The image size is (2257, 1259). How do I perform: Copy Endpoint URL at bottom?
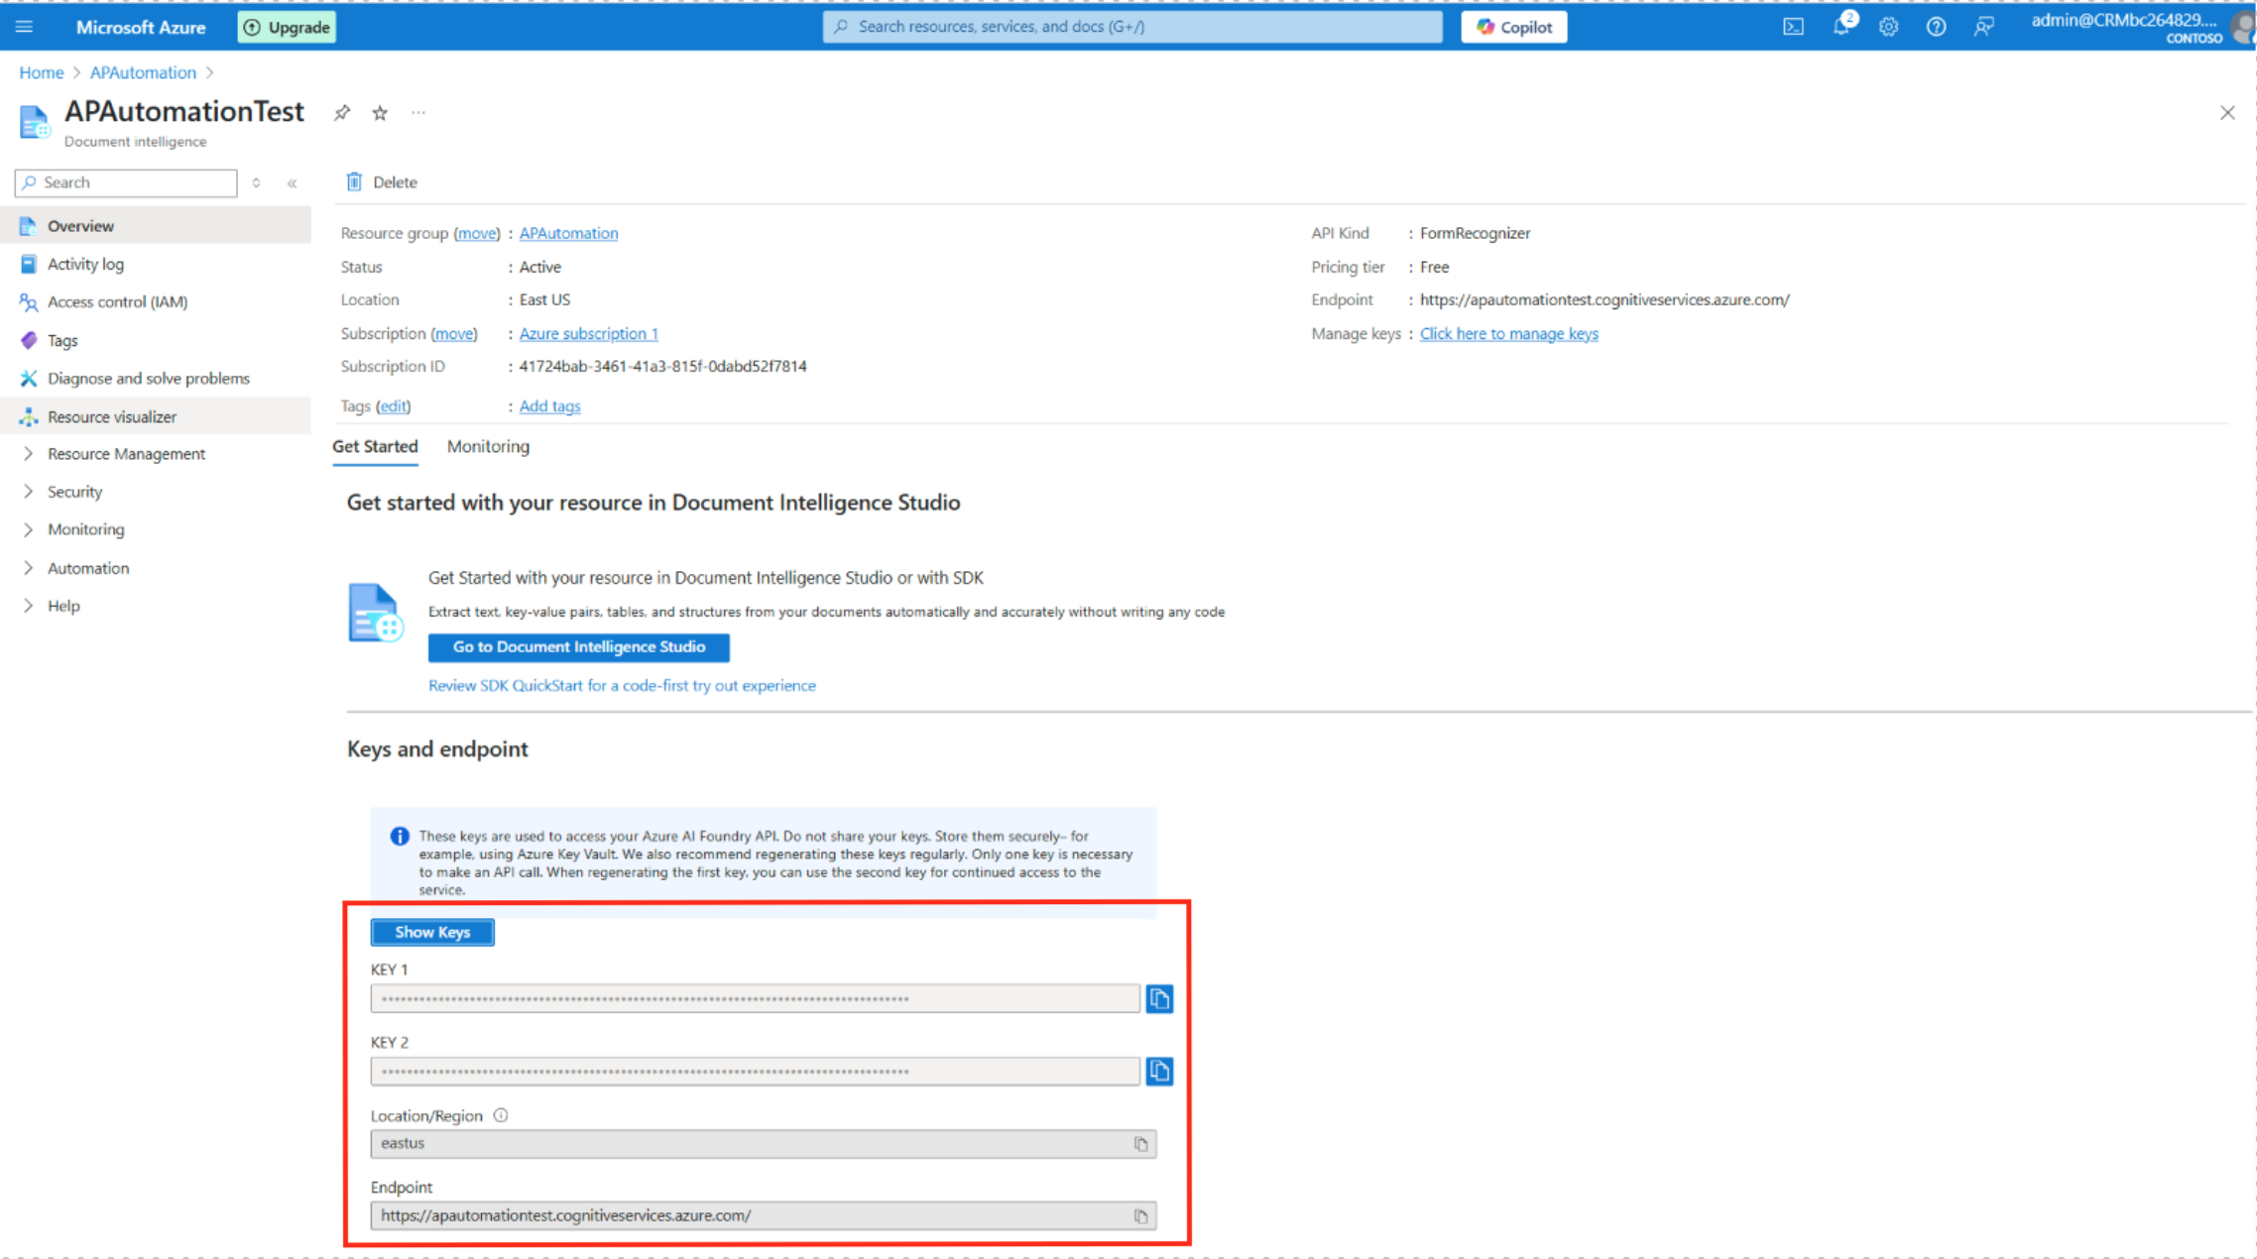(1140, 1215)
